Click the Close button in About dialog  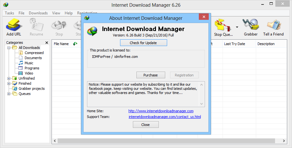(x=146, y=125)
